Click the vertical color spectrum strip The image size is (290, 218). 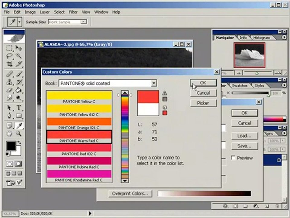(x=125, y=137)
